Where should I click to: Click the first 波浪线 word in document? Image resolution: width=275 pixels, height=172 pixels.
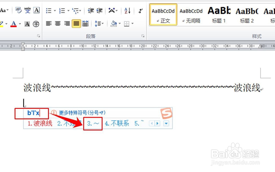pos(37,88)
